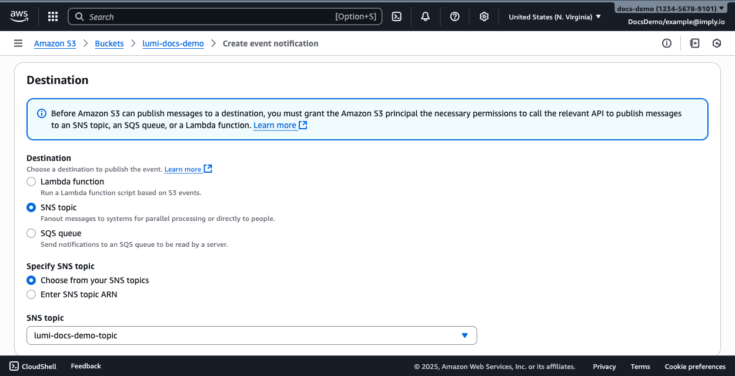This screenshot has height=376, width=735.
Task: Click the external link icon after banner Learn more
Action: tap(303, 125)
